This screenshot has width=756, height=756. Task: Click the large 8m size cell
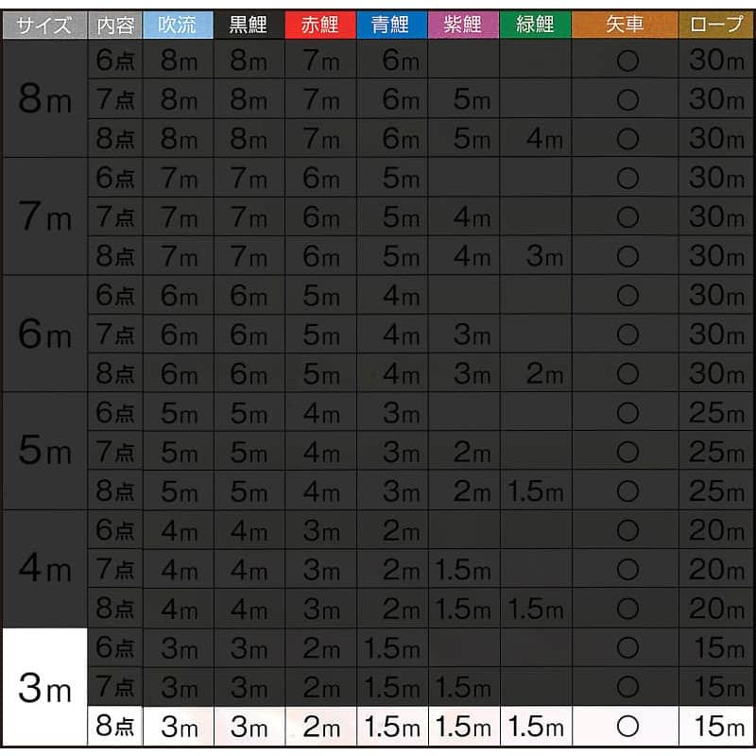44,99
